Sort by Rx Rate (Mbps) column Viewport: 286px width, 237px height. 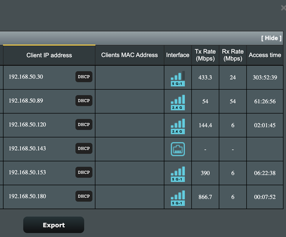tap(233, 55)
